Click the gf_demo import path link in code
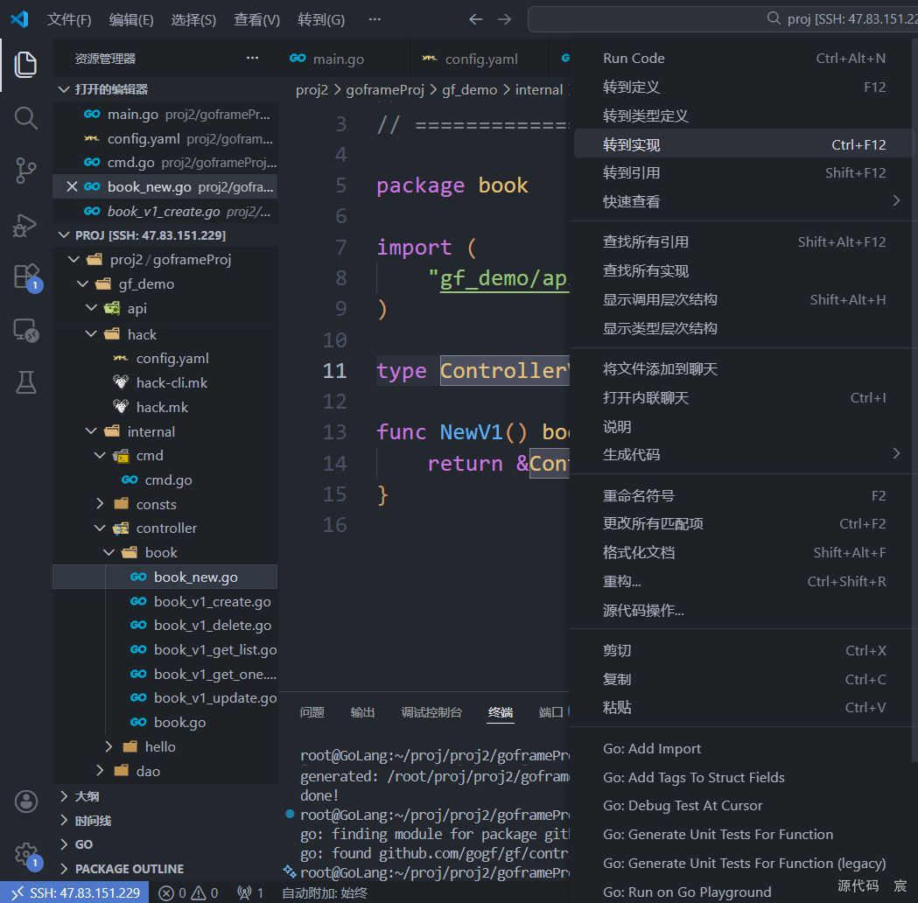918x903 pixels. point(504,278)
